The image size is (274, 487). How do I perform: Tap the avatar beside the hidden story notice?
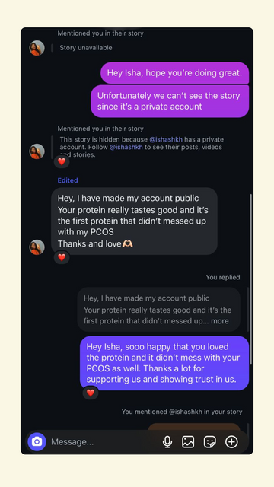(37, 151)
